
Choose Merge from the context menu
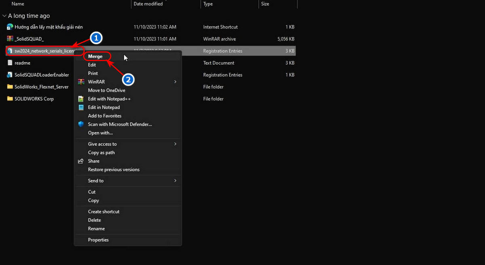pos(95,57)
